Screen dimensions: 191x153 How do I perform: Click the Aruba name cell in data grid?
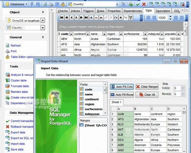pyautogui.click(x=98, y=39)
